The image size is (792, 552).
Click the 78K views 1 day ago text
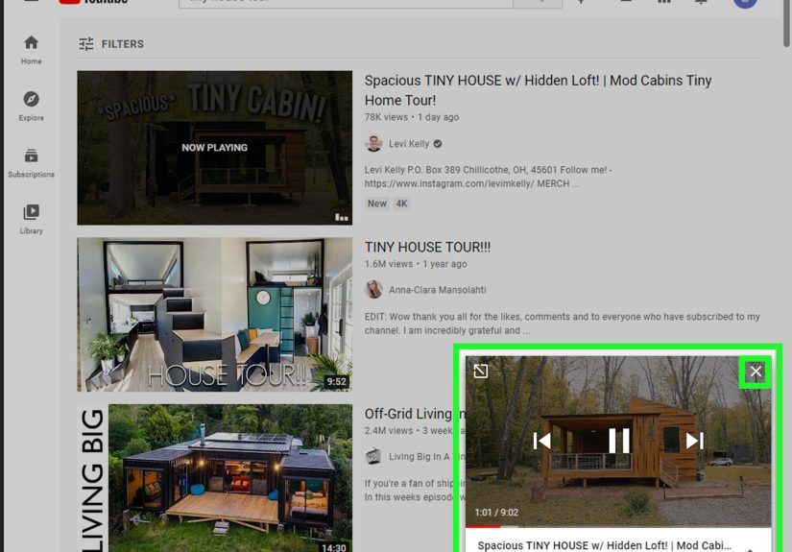pos(412,117)
